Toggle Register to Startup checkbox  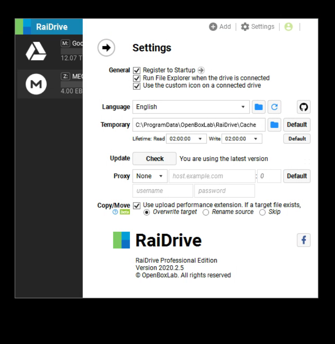coord(137,71)
